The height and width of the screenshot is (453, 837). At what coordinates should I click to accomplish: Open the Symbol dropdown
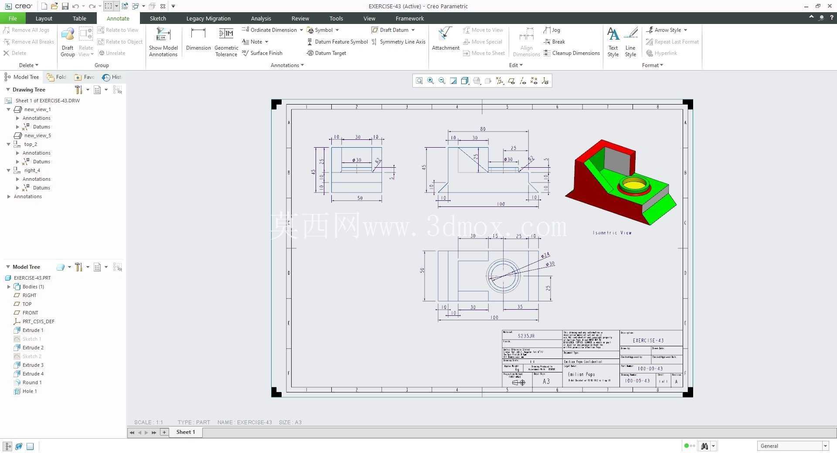point(337,30)
